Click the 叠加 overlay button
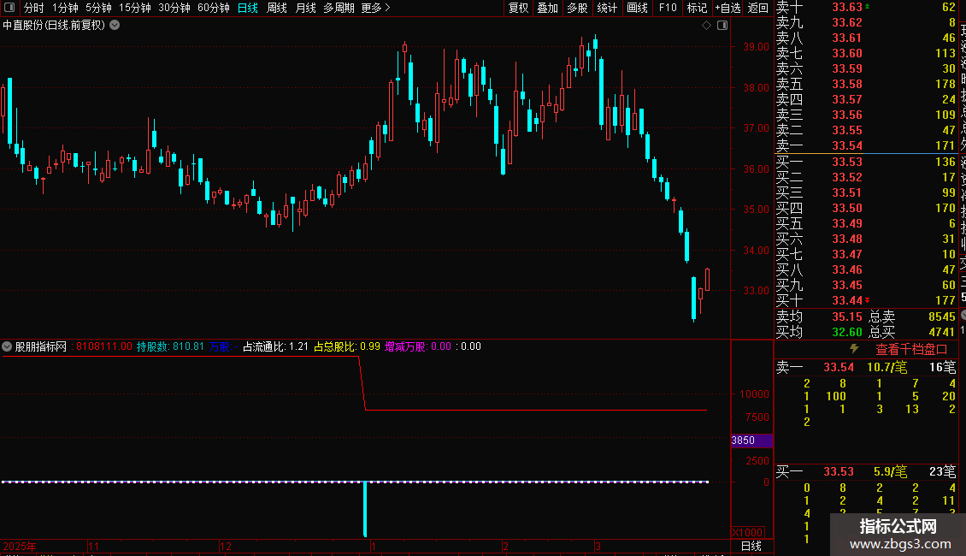 click(548, 8)
